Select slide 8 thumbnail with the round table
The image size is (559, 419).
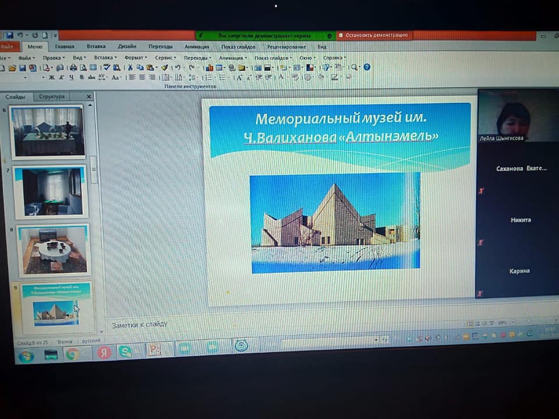click(53, 250)
